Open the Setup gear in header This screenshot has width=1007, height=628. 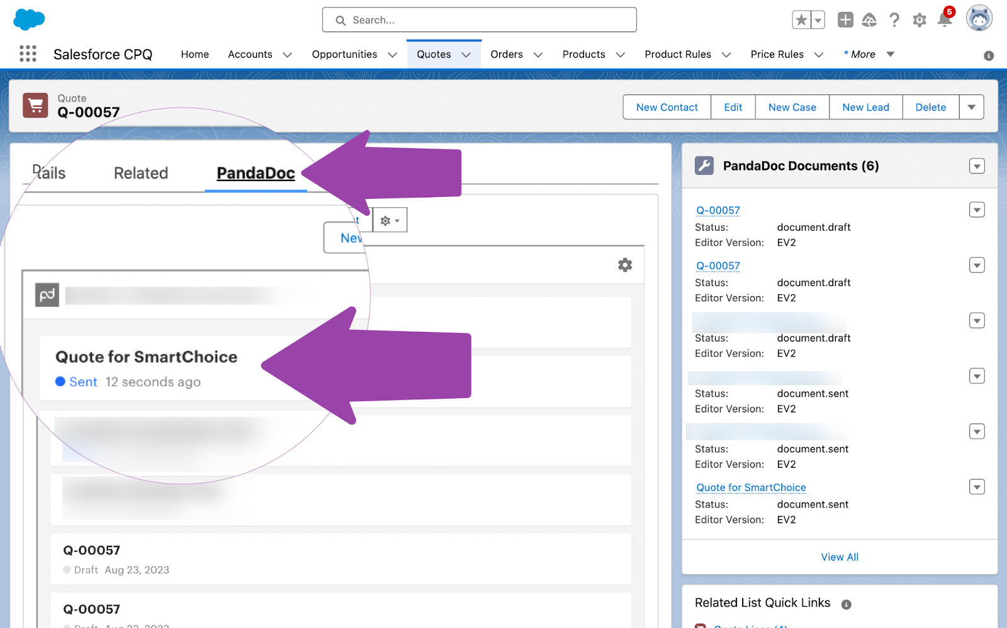(x=920, y=20)
